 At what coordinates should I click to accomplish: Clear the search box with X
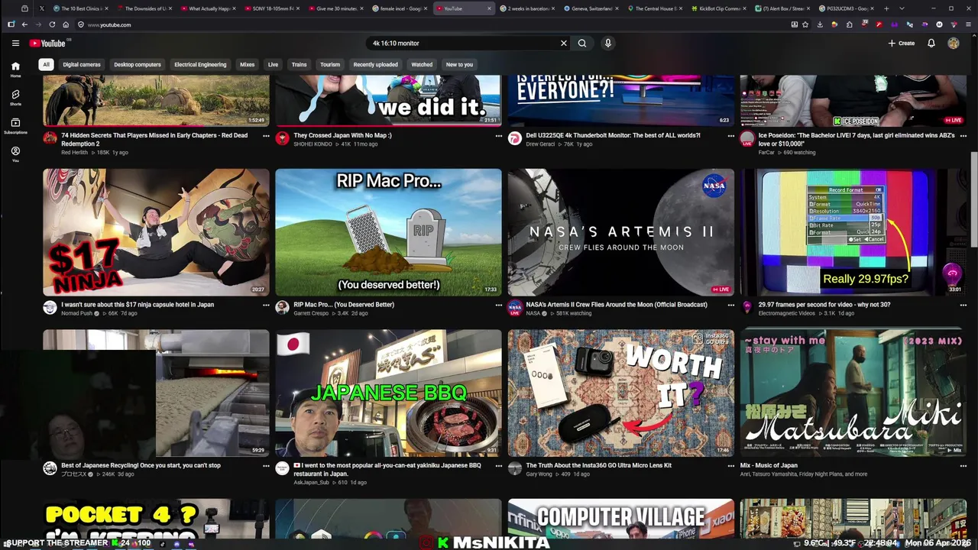pyautogui.click(x=564, y=44)
